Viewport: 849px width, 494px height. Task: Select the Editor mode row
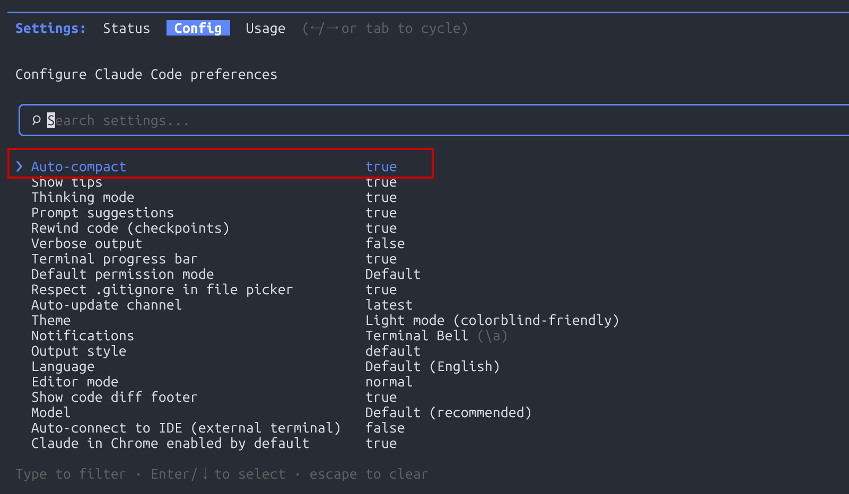(75, 382)
